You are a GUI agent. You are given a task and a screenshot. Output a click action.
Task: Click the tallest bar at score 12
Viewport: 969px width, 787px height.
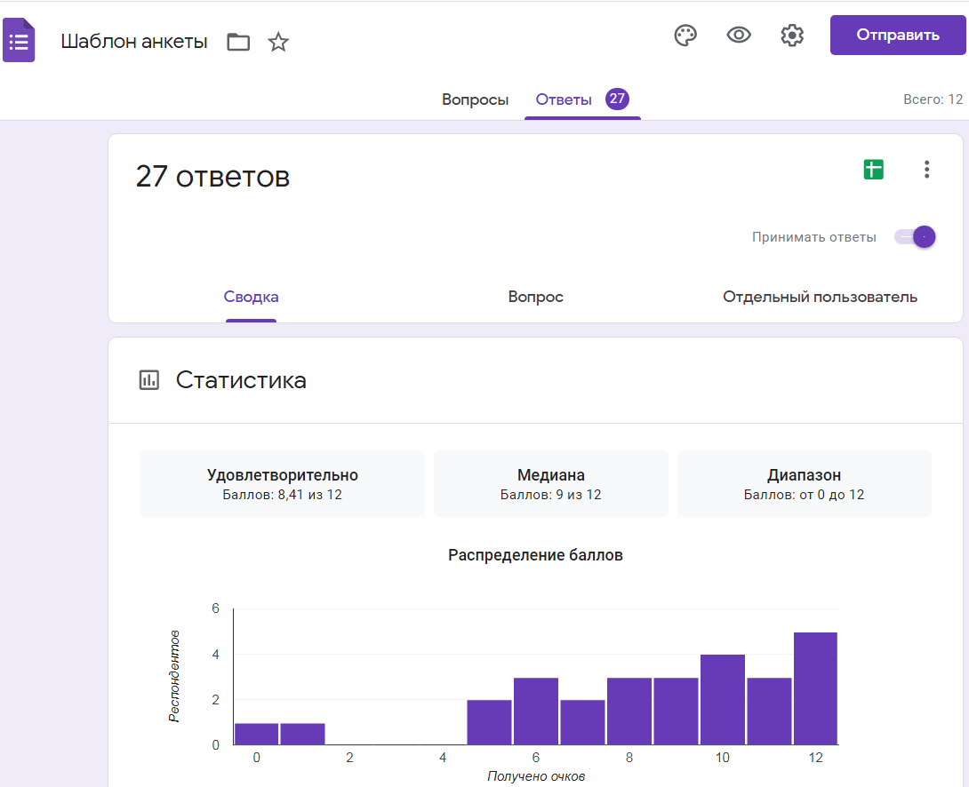click(815, 688)
